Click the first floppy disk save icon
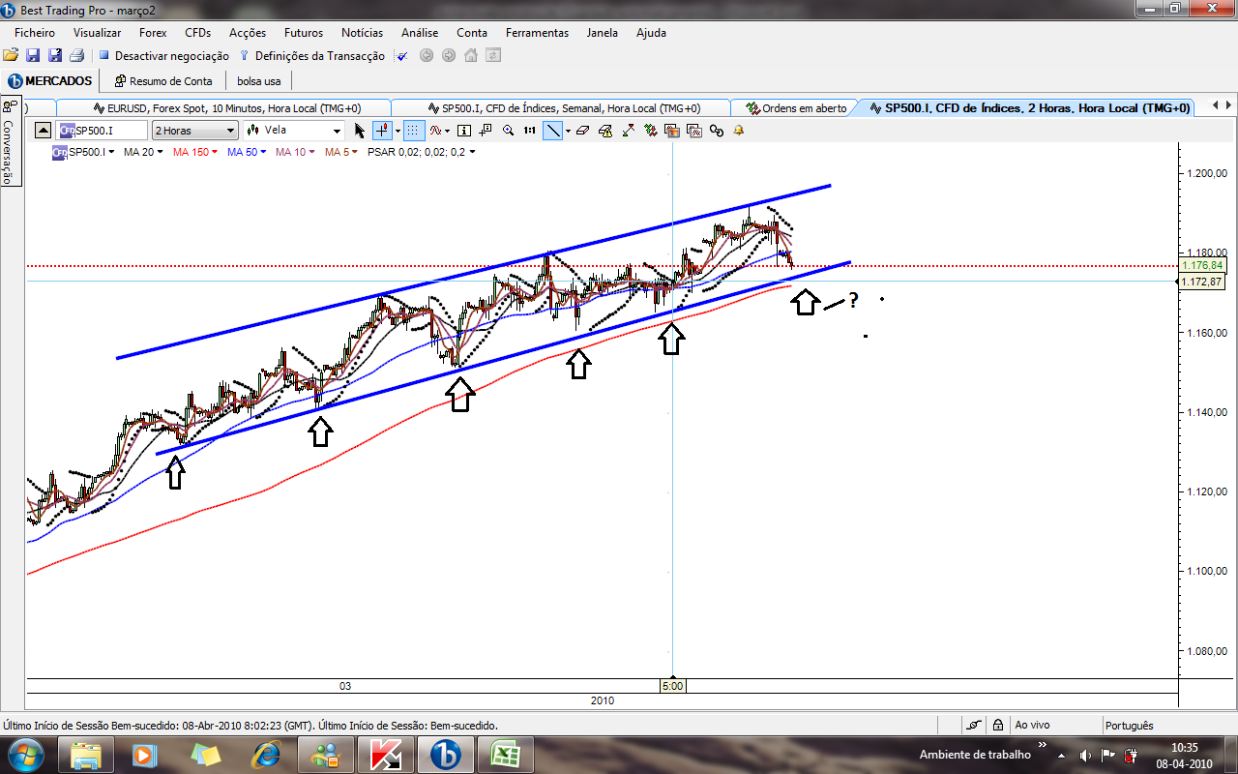This screenshot has height=774, width=1238. pos(33,56)
